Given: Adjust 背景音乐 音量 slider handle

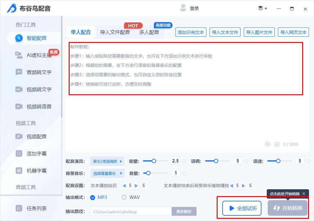Looking at the screenshot, I should tap(148, 173).
